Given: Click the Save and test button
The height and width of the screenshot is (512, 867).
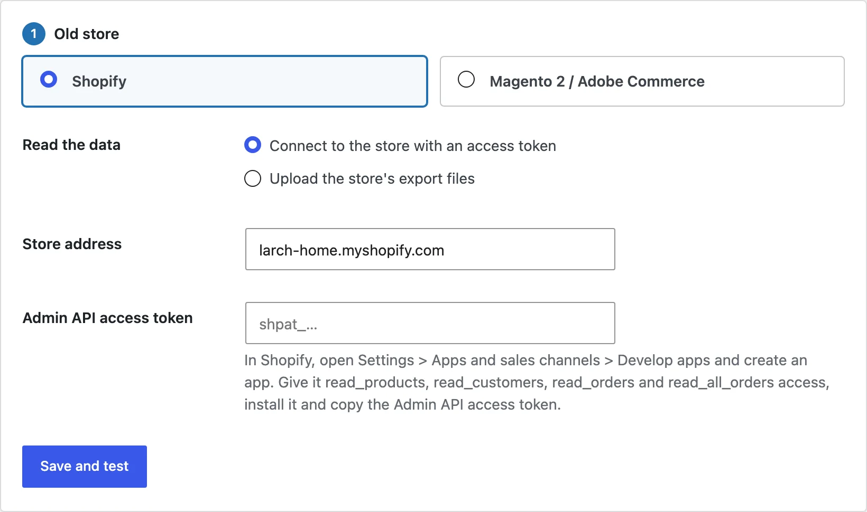Looking at the screenshot, I should (x=85, y=467).
